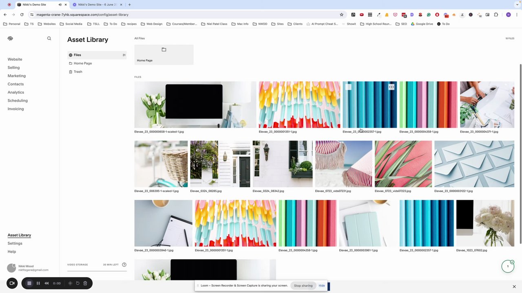Open image Elevae_23_0000003961-1.jpg

click(368, 223)
